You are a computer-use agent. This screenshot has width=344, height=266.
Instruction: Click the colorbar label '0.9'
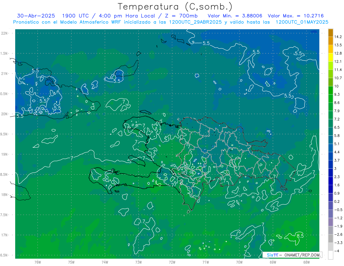pos(337,193)
